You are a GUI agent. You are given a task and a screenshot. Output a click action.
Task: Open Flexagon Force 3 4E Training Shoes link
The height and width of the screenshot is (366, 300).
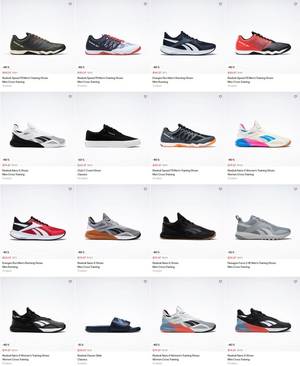[251, 263]
